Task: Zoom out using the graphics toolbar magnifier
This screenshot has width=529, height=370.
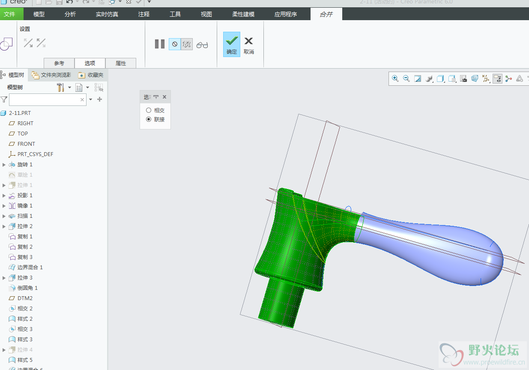Action: tap(406, 78)
